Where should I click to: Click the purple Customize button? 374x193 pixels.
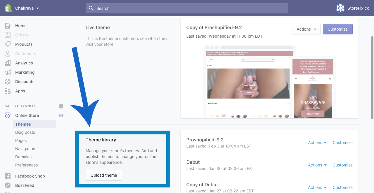tap(337, 29)
